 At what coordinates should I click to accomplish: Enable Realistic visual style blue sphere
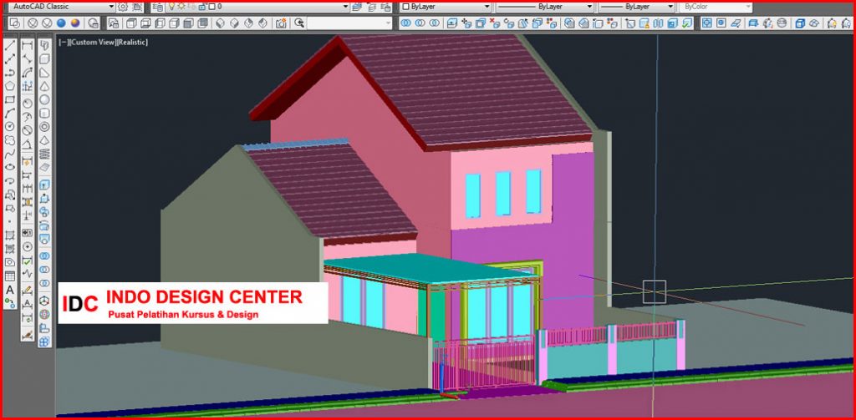(61, 23)
